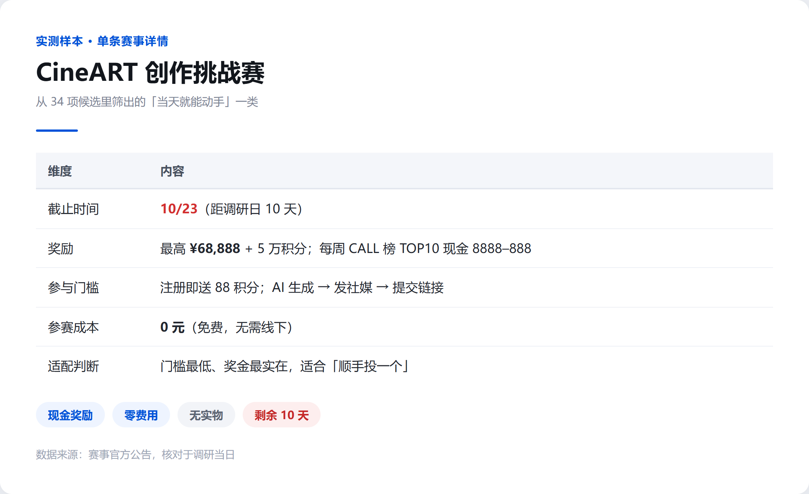Click the '零费用' tag

pyautogui.click(x=141, y=415)
